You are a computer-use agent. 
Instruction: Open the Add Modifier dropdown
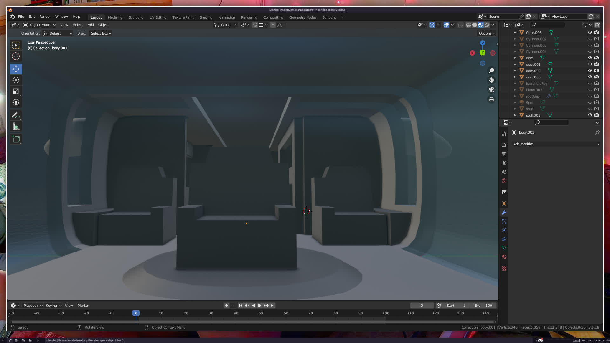[x=556, y=144]
